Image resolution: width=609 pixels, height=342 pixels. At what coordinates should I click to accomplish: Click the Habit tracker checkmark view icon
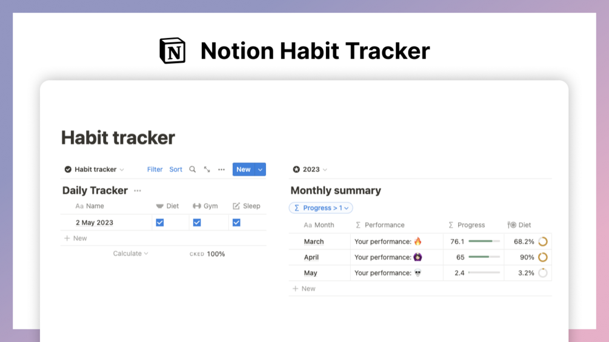68,169
